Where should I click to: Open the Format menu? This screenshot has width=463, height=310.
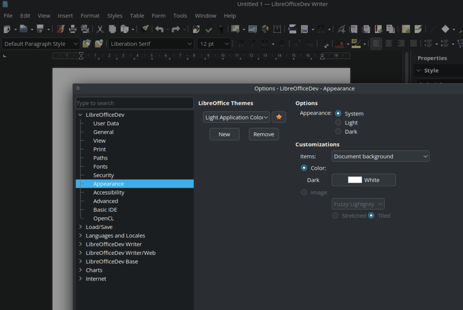coord(90,15)
